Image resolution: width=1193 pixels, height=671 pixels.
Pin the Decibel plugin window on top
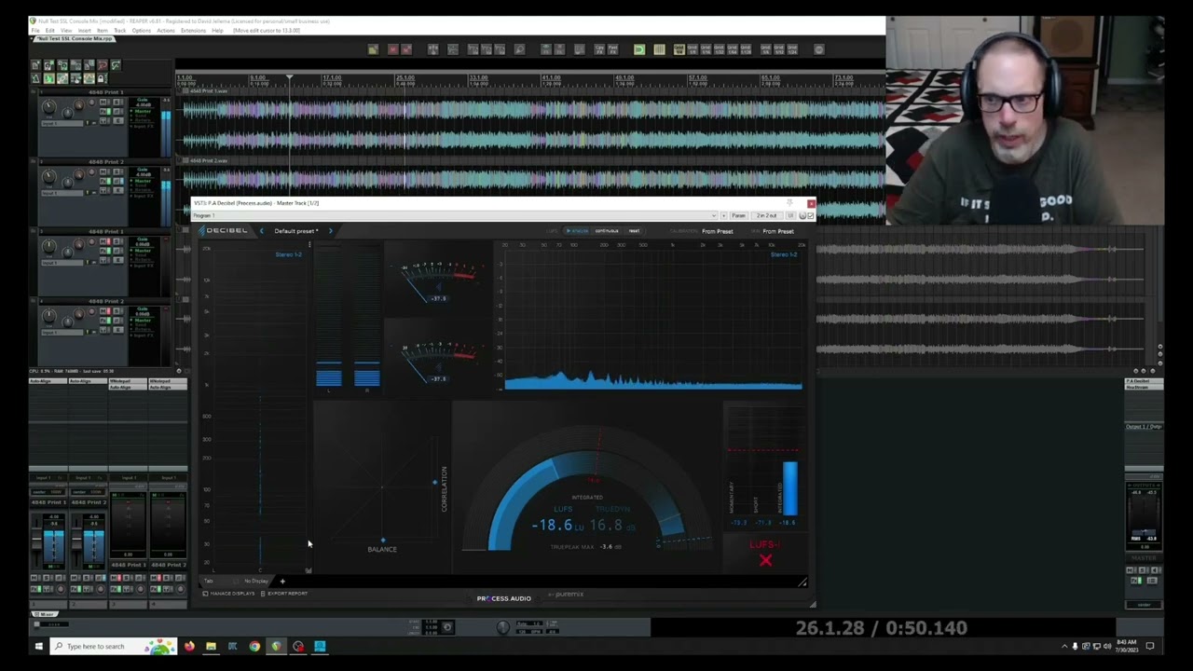coord(789,202)
